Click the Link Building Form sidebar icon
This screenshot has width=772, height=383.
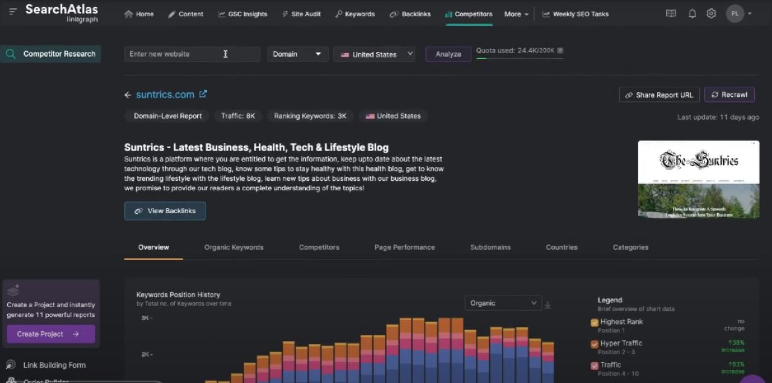click(10, 365)
